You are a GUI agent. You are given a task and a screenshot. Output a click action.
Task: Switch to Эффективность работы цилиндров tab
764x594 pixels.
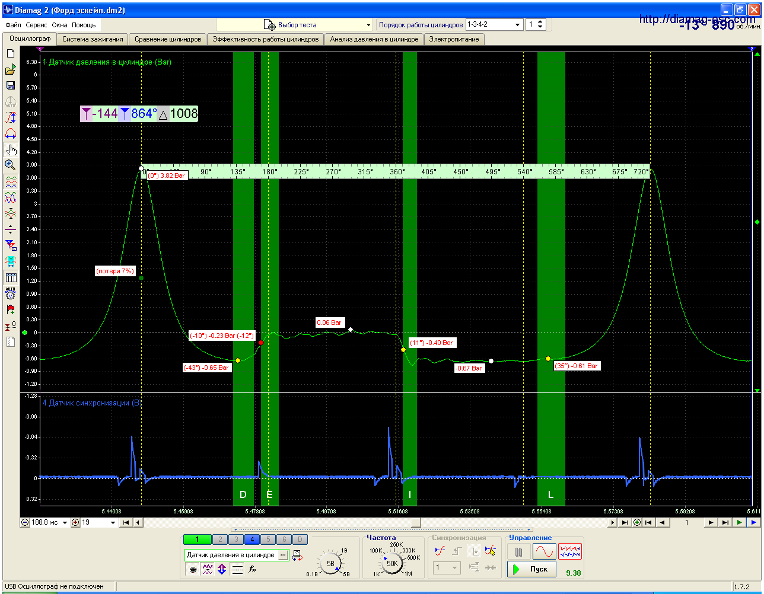[x=266, y=39]
